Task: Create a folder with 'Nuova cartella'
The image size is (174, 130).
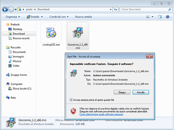Action: pos(84,17)
